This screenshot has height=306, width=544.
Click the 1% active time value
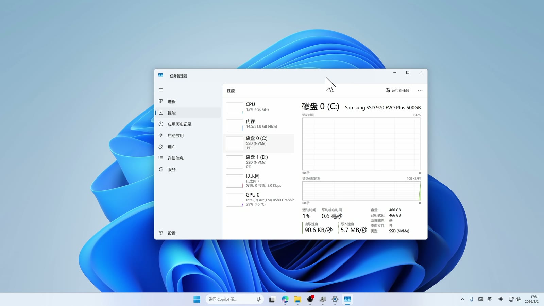306,216
